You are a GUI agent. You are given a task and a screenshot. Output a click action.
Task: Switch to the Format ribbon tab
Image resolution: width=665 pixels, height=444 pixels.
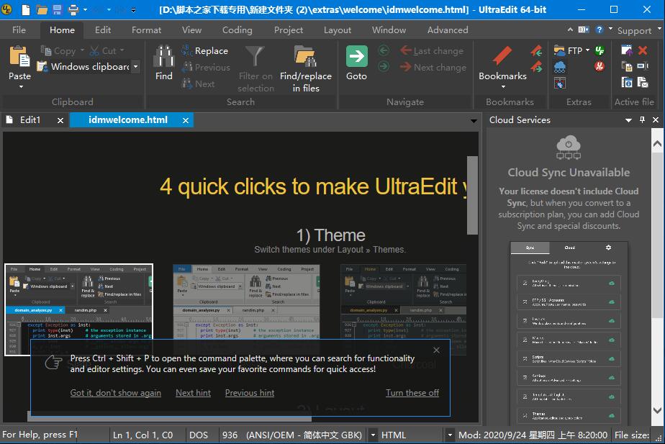tap(146, 30)
